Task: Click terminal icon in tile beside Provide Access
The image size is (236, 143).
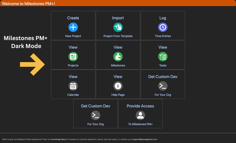Action: pos(95,115)
